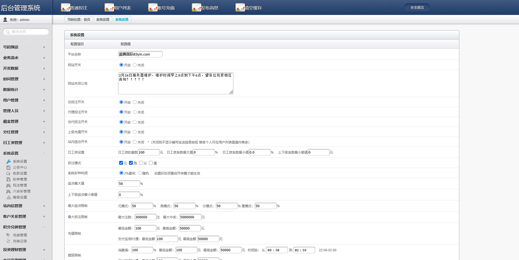Open 普通投注 from top navigation
The height and width of the screenshot is (260, 519).
tap(79, 8)
